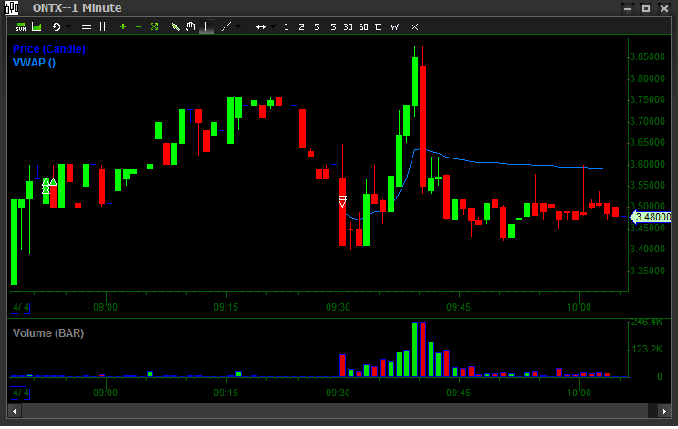Click the 3.85000 price axis label
The width and height of the screenshot is (678, 429).
click(647, 57)
